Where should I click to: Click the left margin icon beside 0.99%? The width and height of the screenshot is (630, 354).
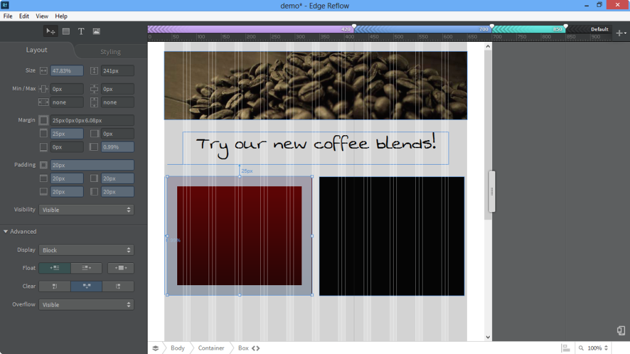click(x=94, y=147)
